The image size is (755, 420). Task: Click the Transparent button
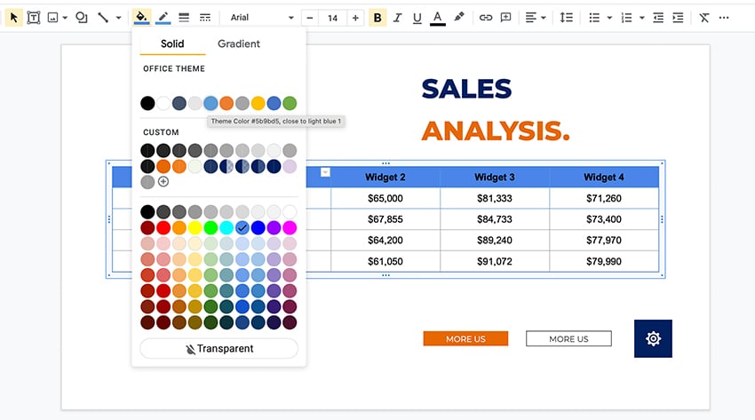point(219,349)
